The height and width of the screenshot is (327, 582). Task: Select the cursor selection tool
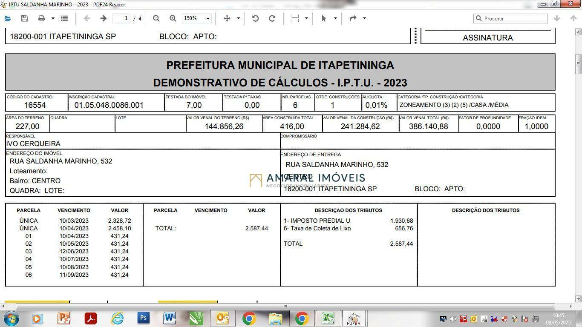click(x=324, y=18)
